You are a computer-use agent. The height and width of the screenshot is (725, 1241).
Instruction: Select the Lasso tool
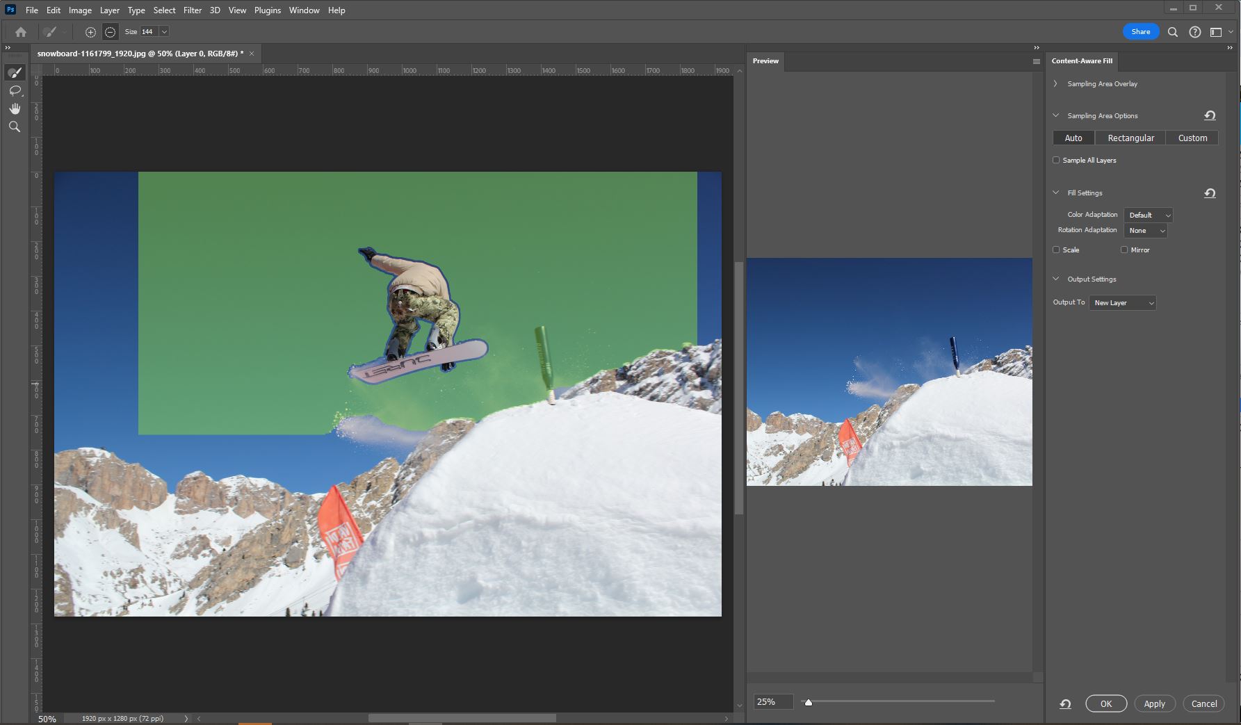(15, 91)
